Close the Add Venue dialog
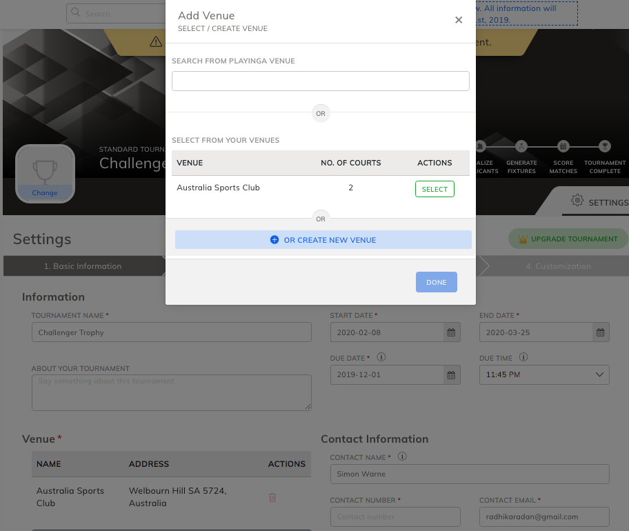This screenshot has height=531, width=629. (459, 19)
